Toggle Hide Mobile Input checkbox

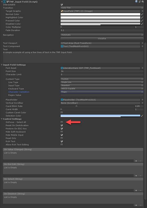click(x=62, y=135)
